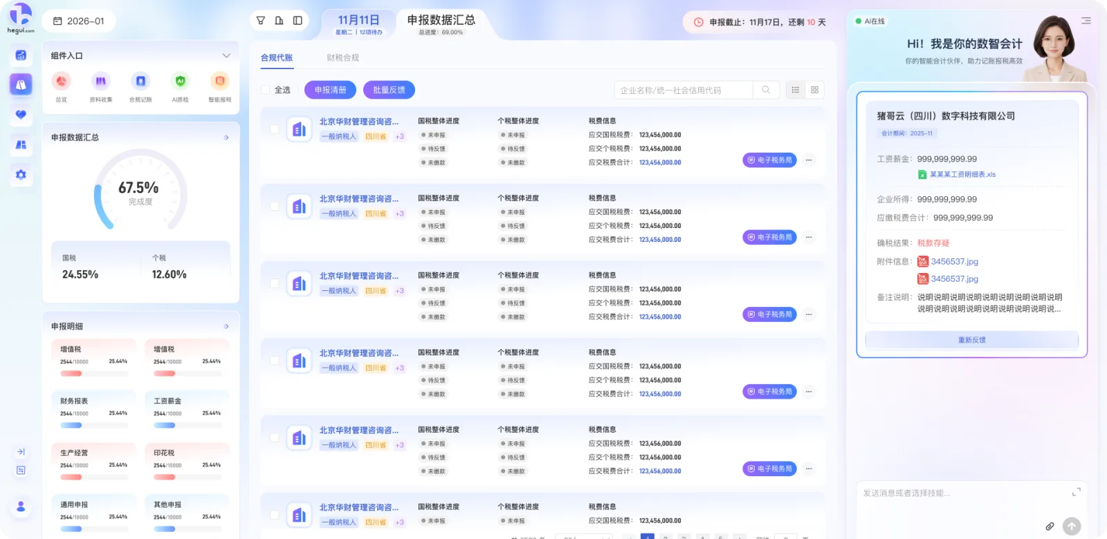Check the second company row checkbox

pyautogui.click(x=275, y=207)
